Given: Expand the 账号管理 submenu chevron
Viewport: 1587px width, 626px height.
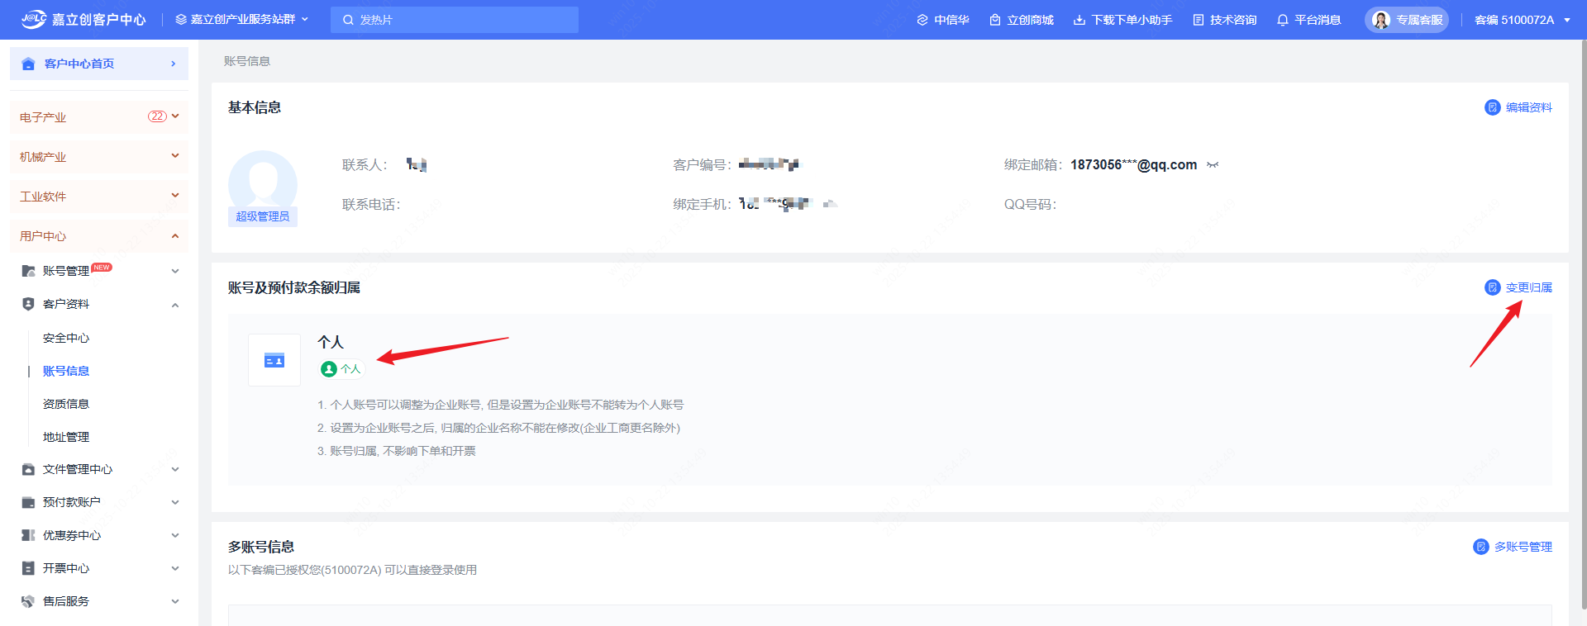Looking at the screenshot, I should [x=175, y=271].
